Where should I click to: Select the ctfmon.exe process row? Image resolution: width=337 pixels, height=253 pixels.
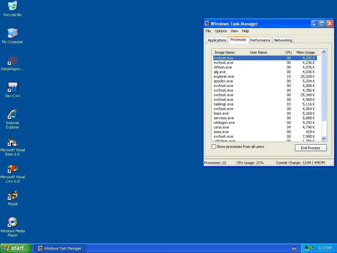(265, 67)
